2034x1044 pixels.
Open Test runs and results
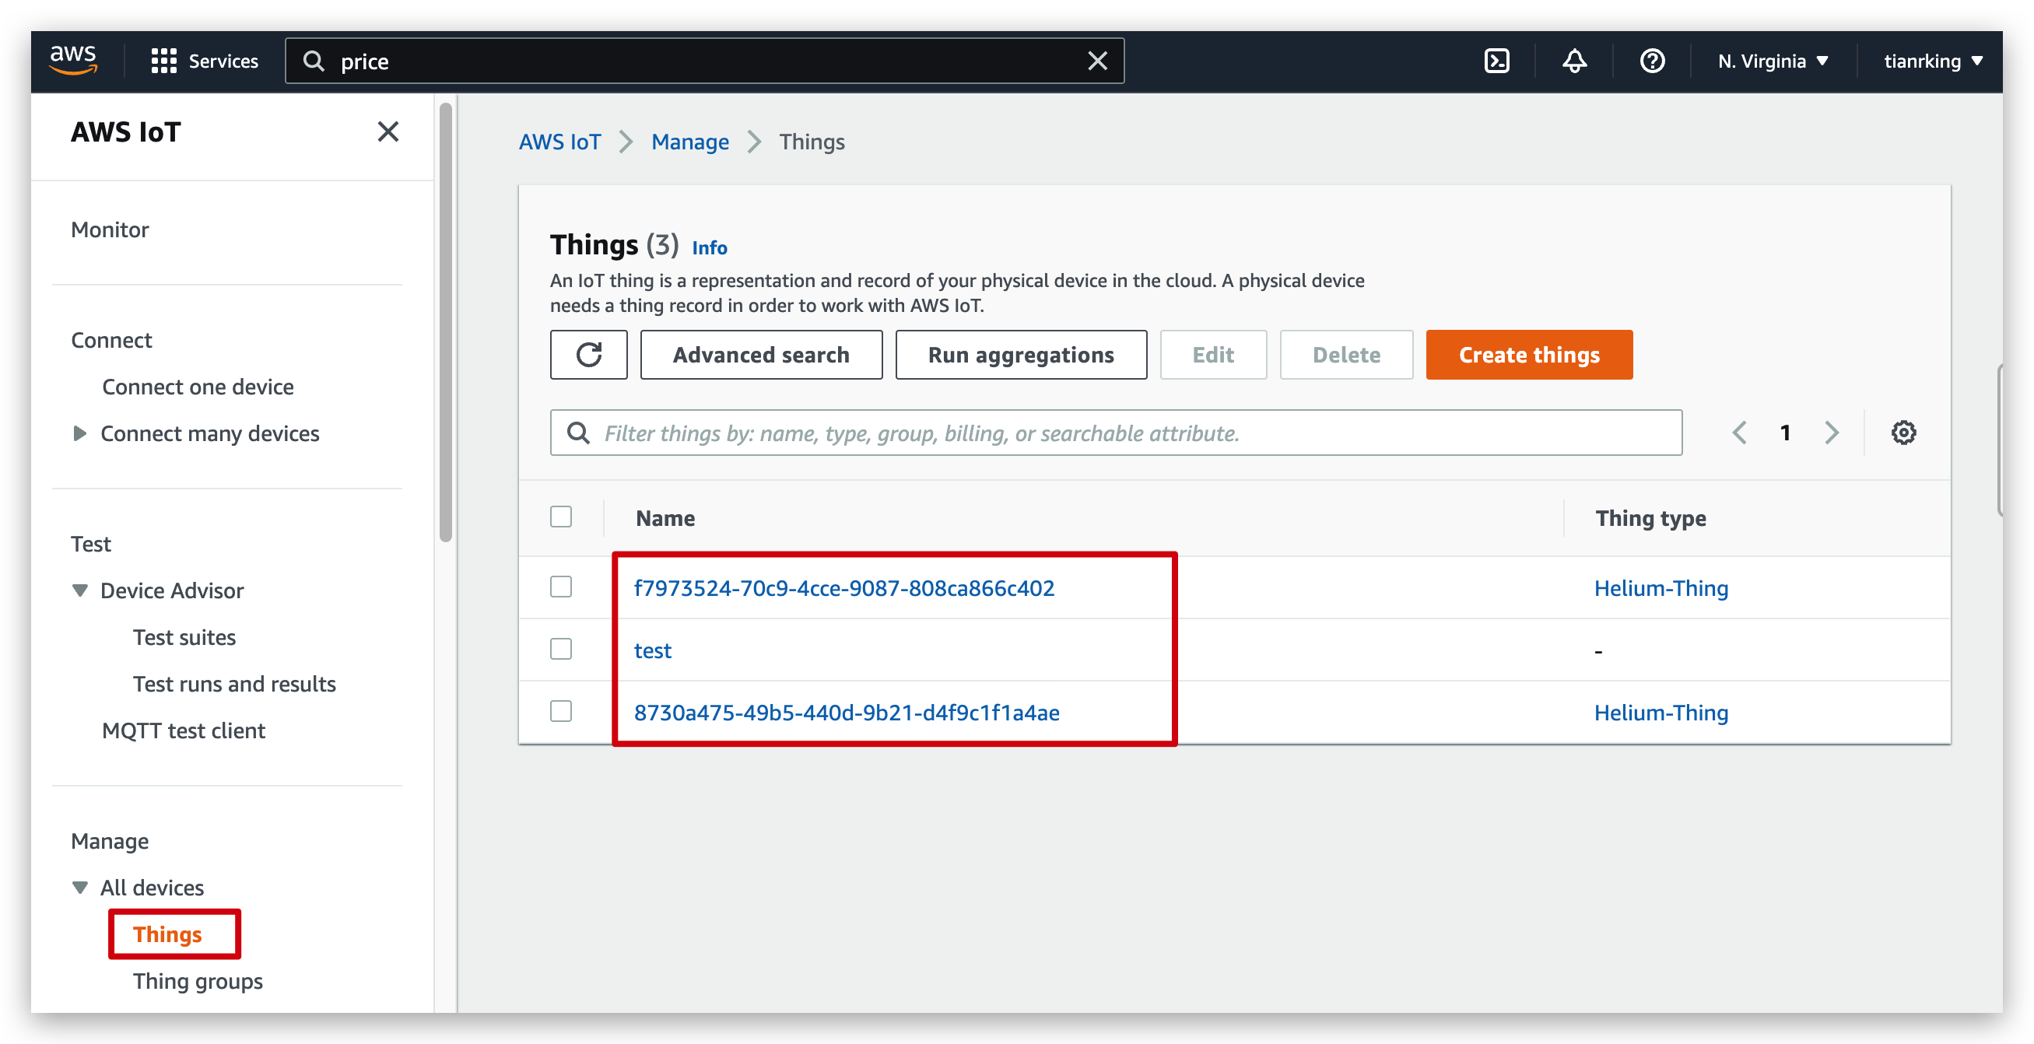tap(233, 683)
